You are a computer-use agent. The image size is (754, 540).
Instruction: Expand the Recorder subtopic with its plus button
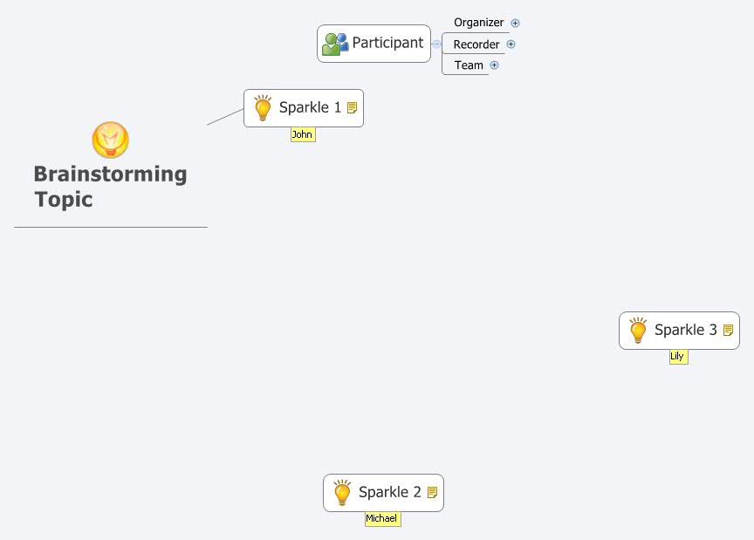point(511,44)
